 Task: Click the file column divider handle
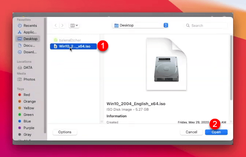(x=102, y=122)
